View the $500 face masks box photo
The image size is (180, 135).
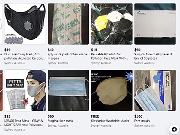(155, 90)
